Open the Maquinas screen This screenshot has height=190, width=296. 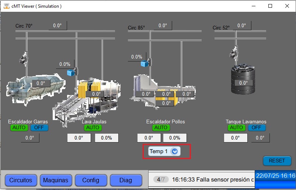56,180
